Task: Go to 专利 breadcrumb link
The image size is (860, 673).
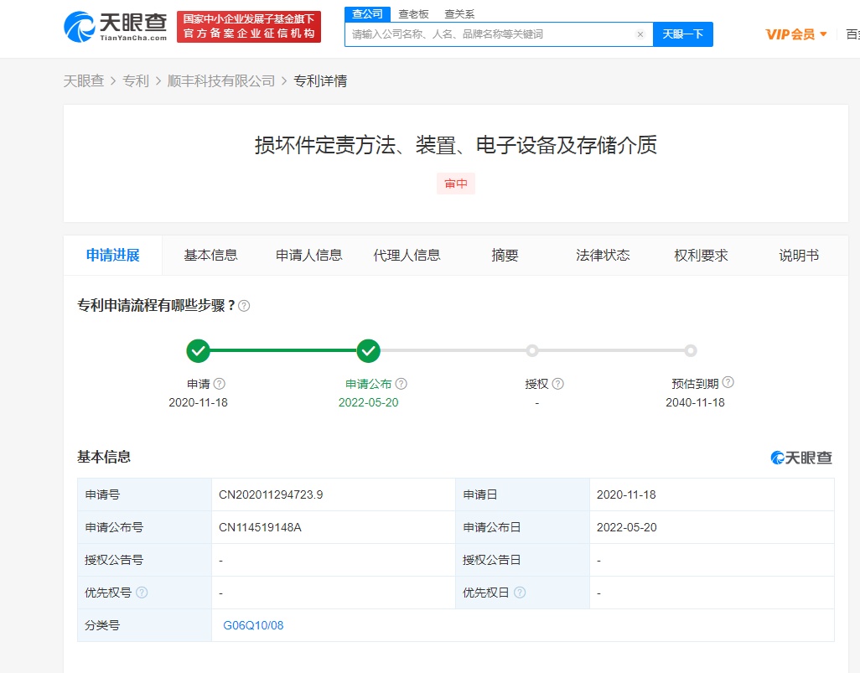Action: point(136,81)
